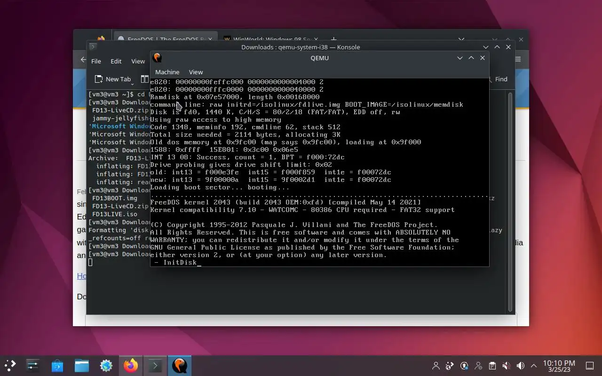Click 'Formatting 'disk' line in Konsole
This screenshot has width=602, height=376.
(x=119, y=230)
